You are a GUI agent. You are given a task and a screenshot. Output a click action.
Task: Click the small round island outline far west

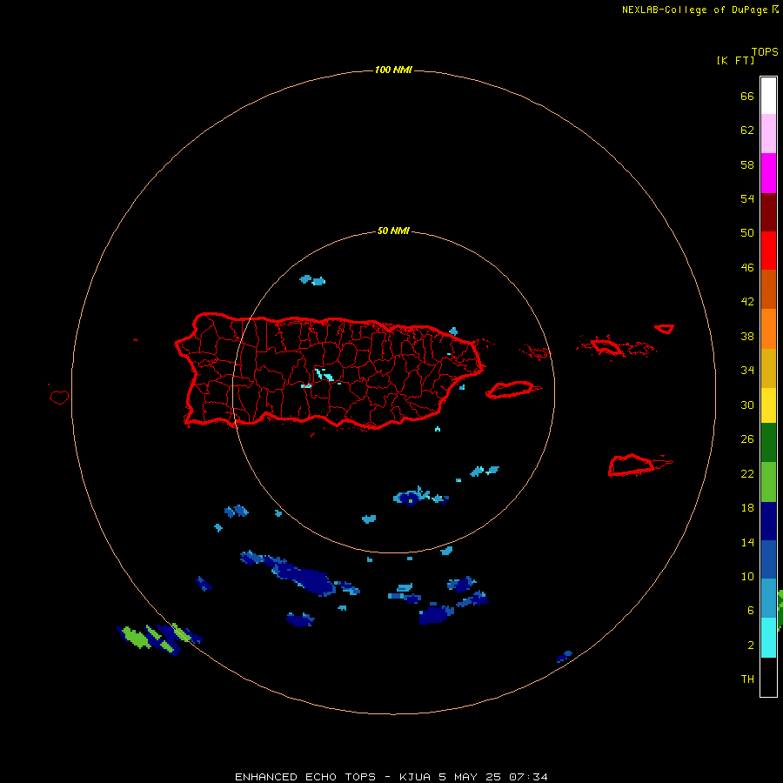click(x=59, y=397)
